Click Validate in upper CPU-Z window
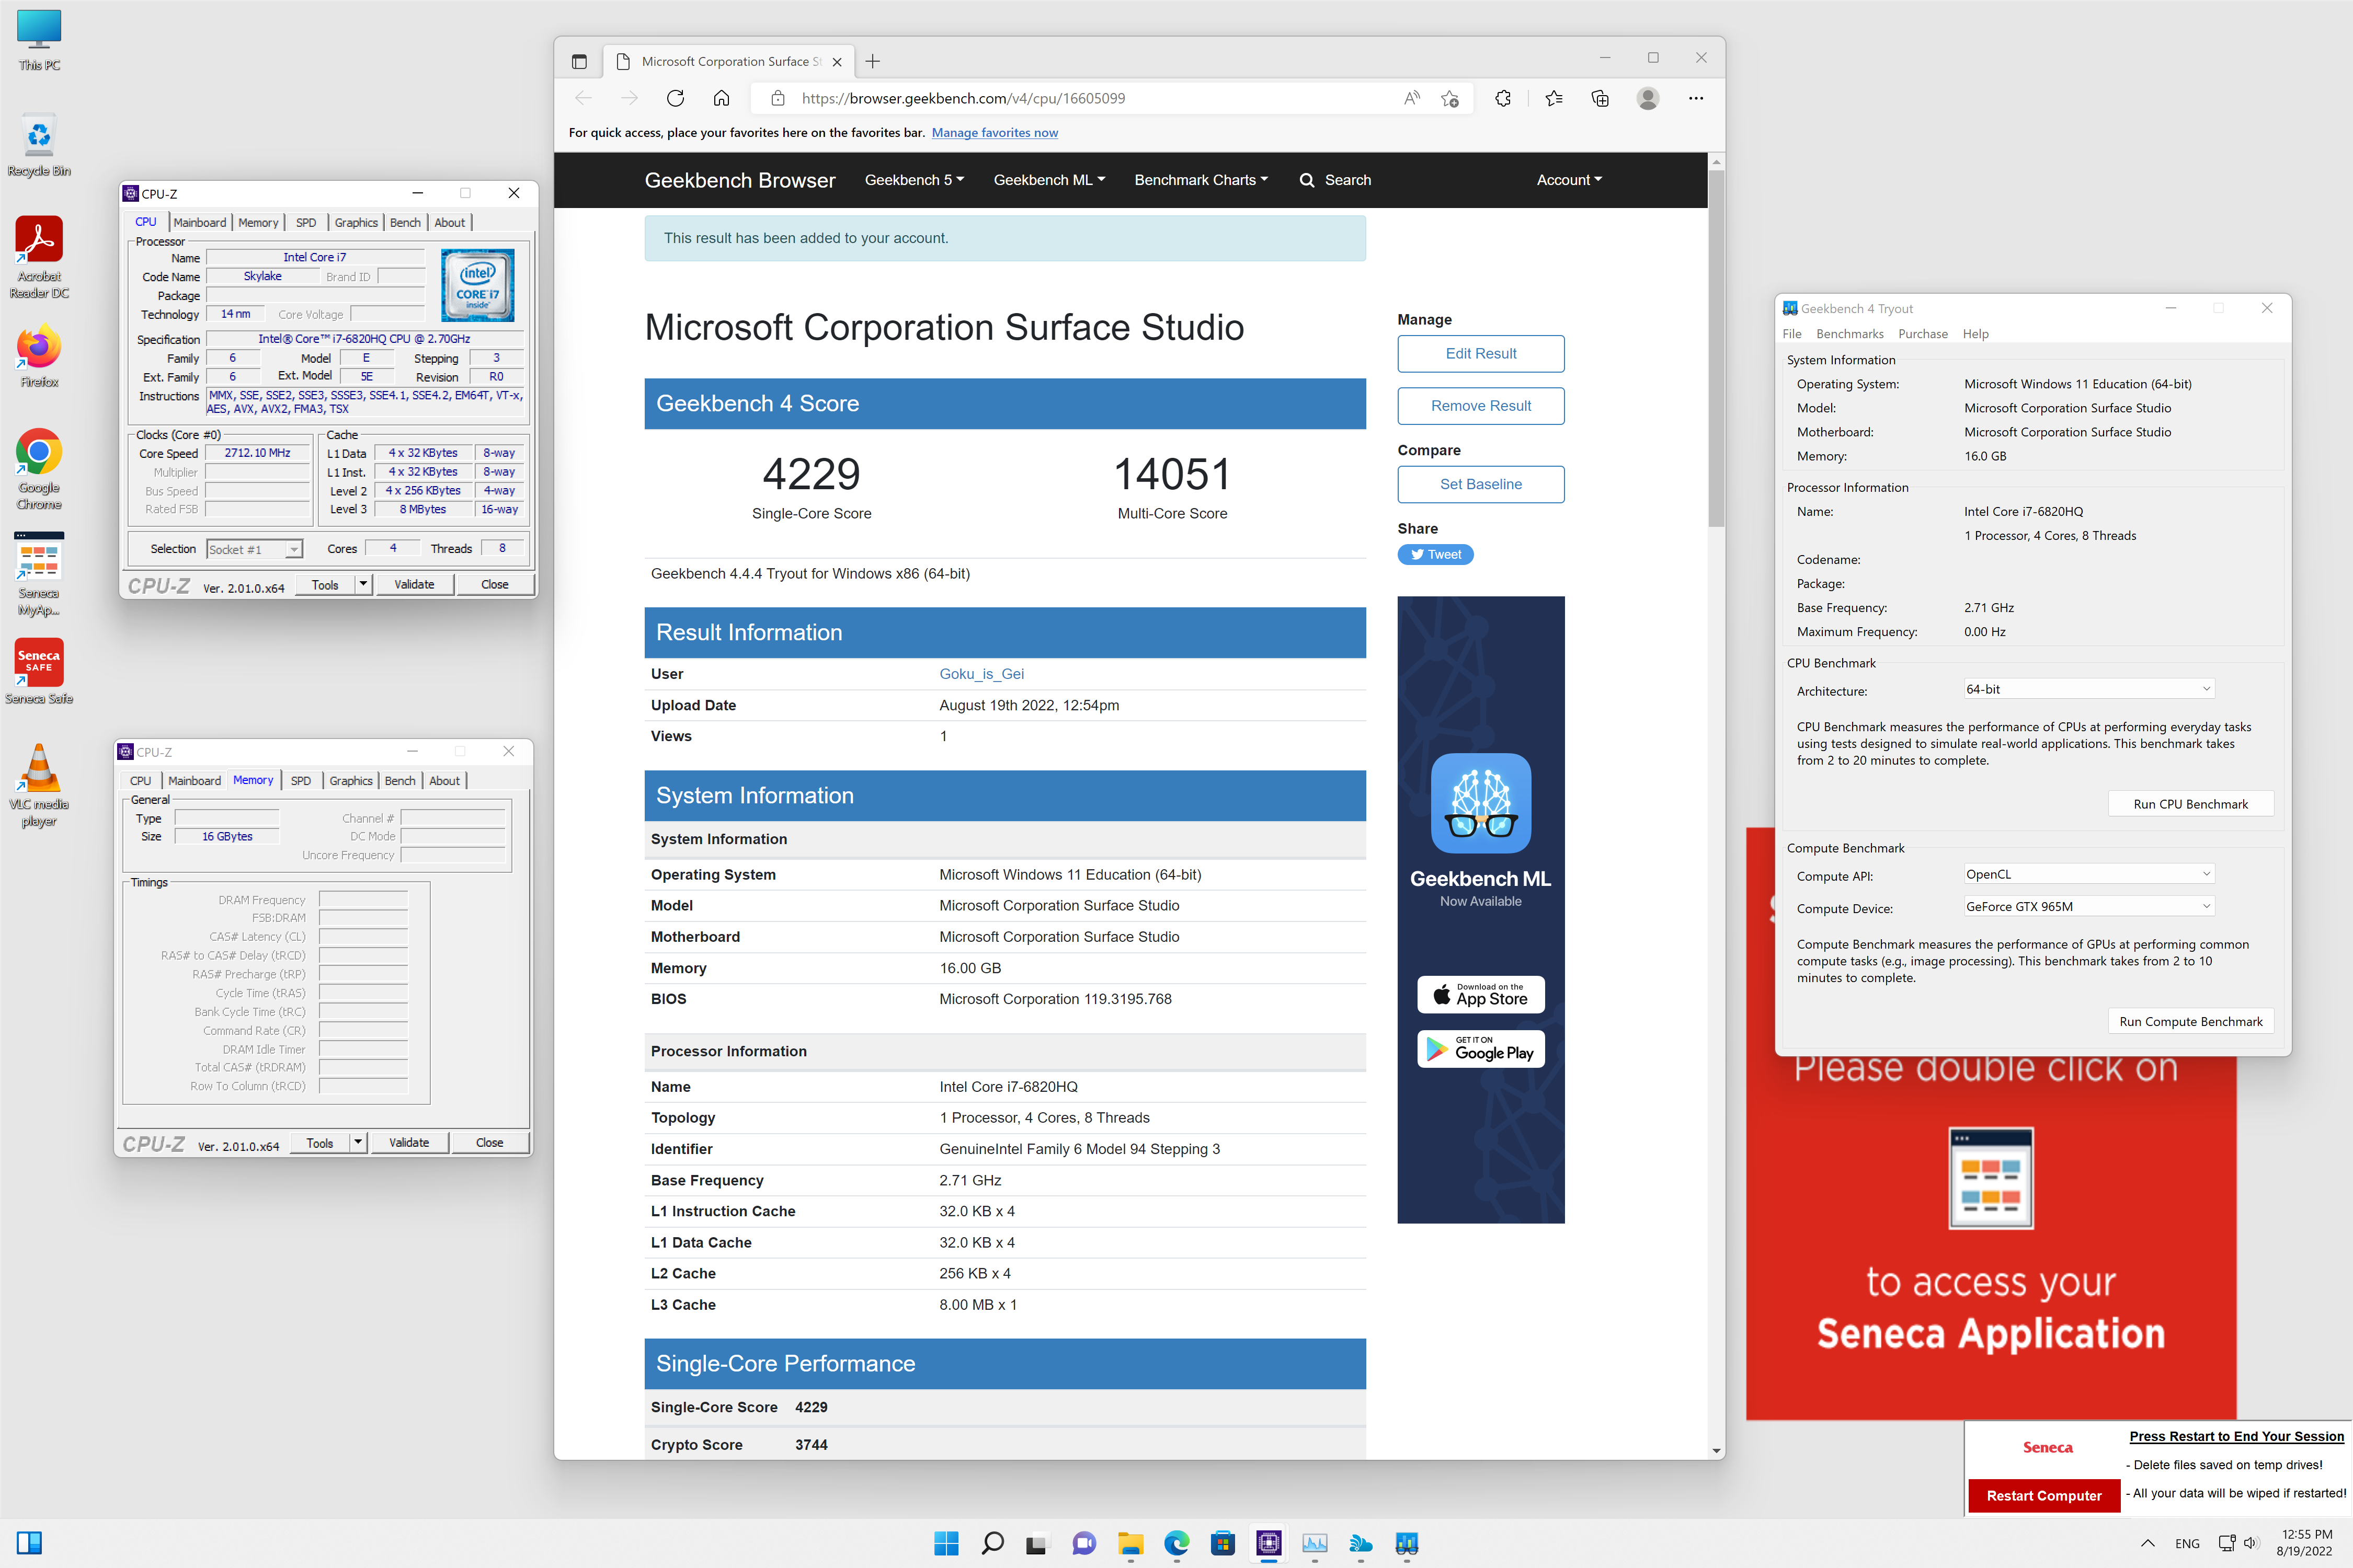The height and width of the screenshot is (1568, 2353). point(414,584)
